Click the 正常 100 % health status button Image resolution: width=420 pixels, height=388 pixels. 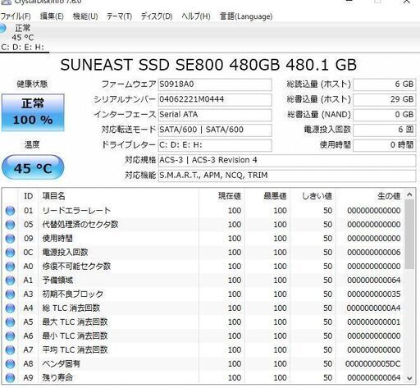point(33,112)
